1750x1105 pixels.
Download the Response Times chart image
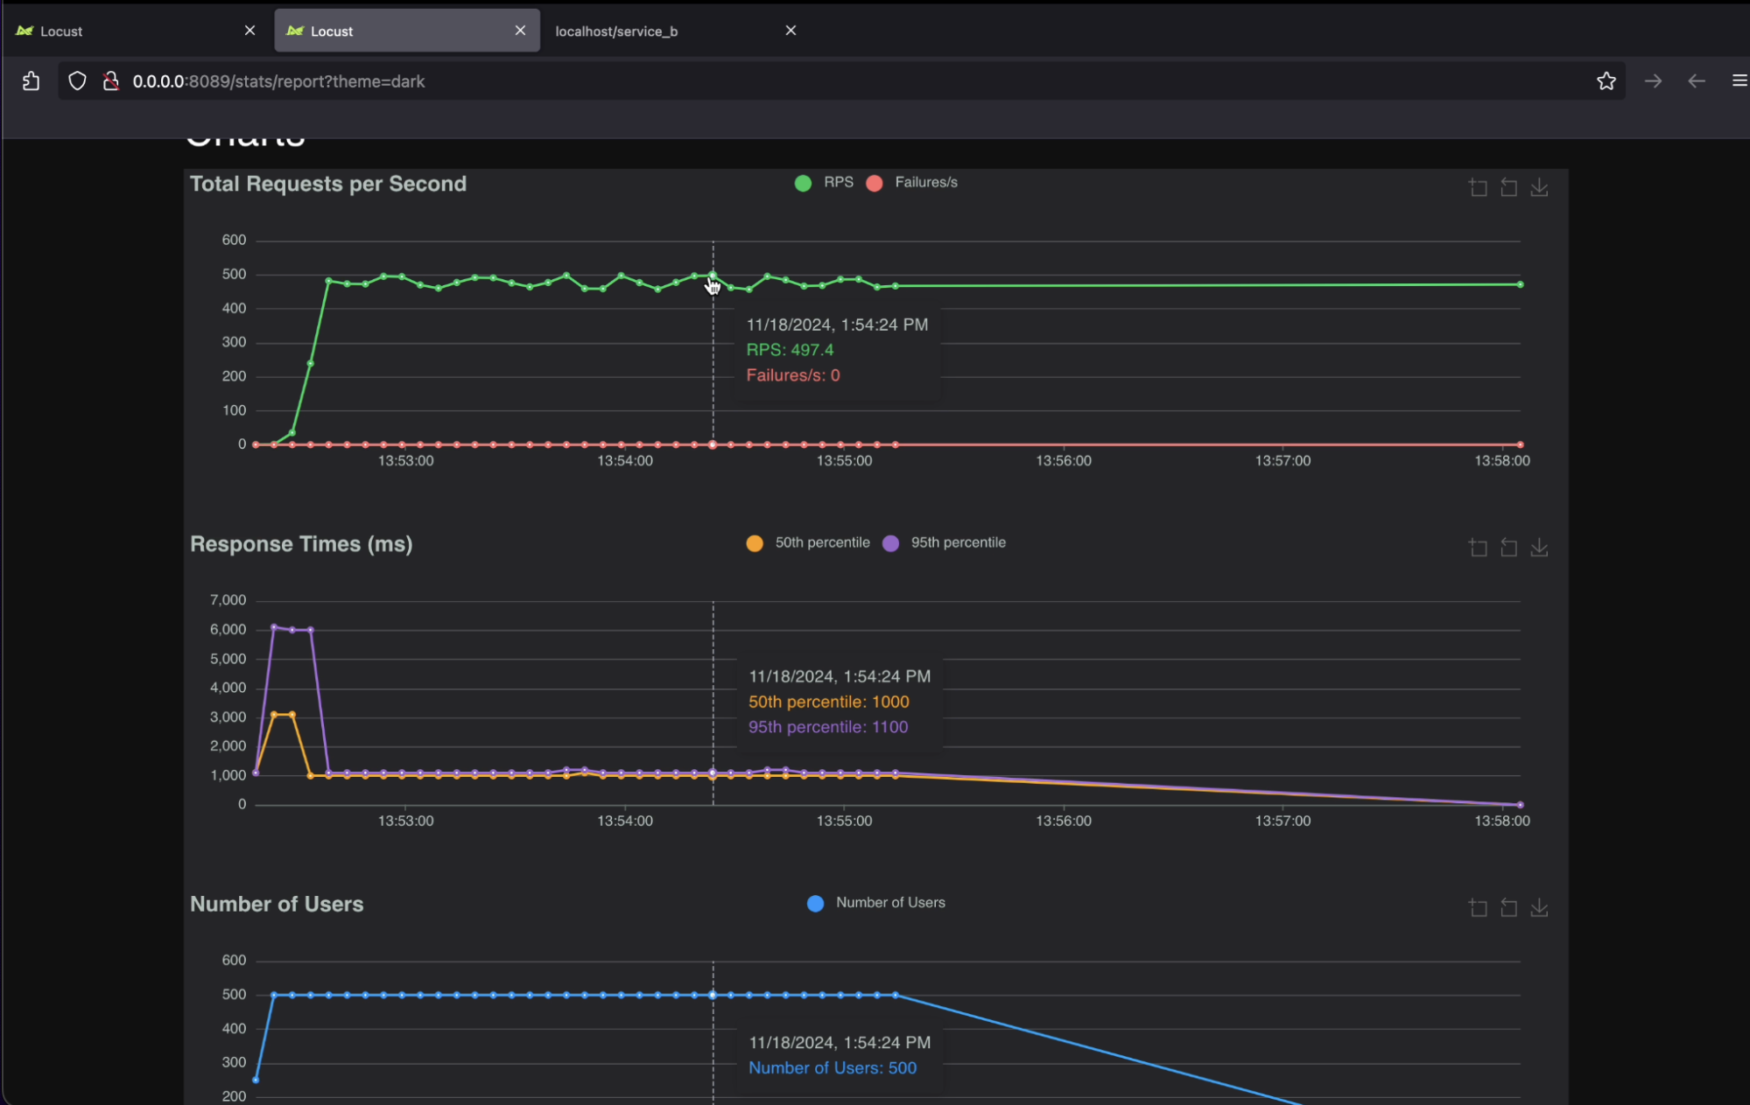(x=1539, y=548)
